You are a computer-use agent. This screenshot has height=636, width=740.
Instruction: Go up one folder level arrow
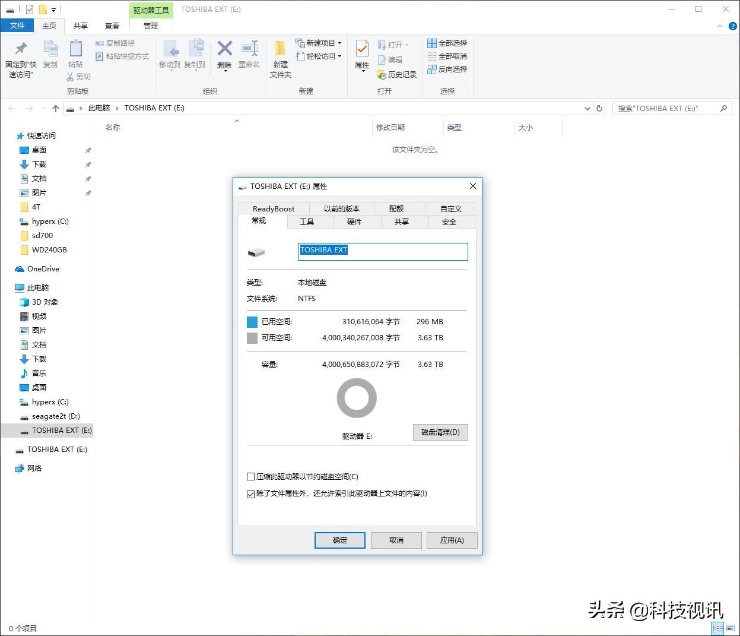tap(56, 108)
